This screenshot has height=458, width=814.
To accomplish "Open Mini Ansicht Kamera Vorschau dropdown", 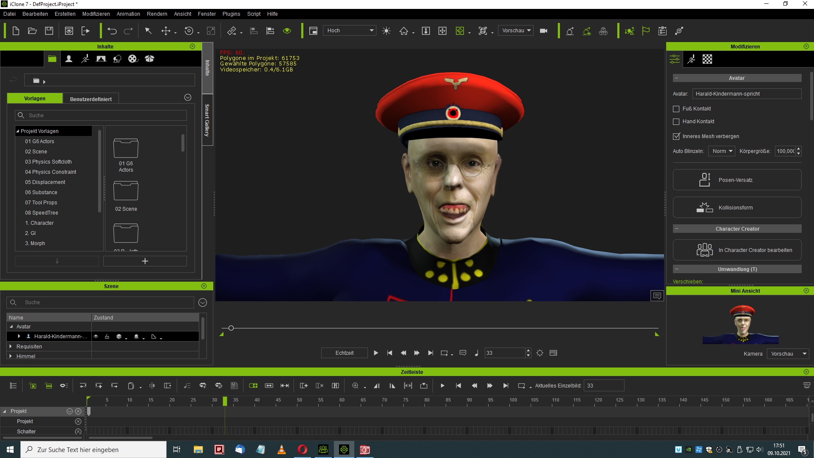I will click(788, 354).
